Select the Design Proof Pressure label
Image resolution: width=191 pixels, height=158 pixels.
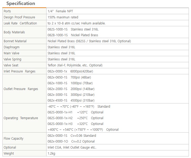tap(19, 17)
